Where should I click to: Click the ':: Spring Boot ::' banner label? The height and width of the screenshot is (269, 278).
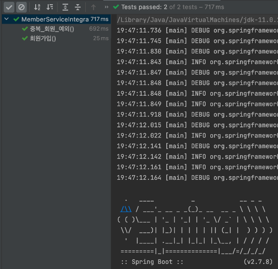[x=152, y=262]
